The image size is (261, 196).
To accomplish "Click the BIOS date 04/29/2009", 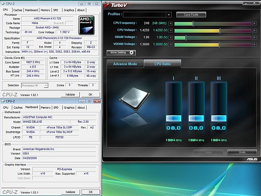I will (x=59, y=158).
